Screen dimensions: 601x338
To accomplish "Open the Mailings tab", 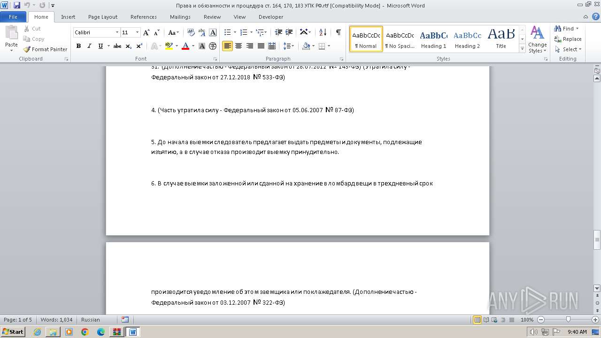I will 180,17.
